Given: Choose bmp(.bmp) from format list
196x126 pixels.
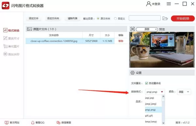Looking at the screenshot, I should [x=154, y=122].
